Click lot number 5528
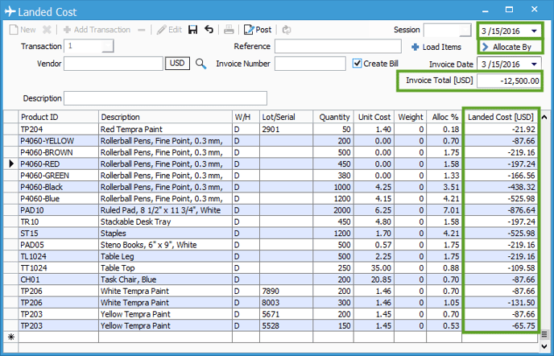 286,325
